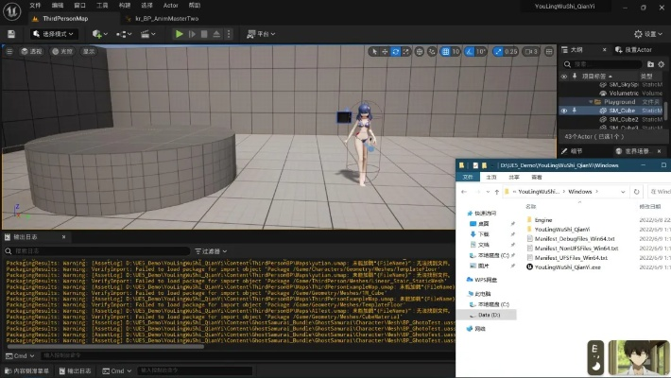Click the add folder icon in outliner
The width and height of the screenshot is (671, 378).
[648, 62]
